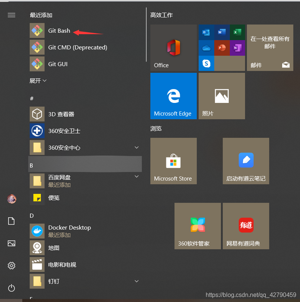Open Documents from the Start sidebar
This screenshot has width=300, height=302.
[12, 221]
